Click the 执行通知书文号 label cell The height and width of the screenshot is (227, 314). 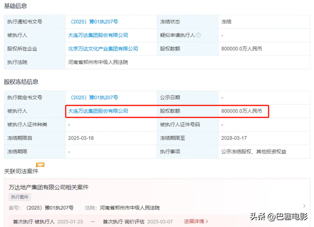(35, 22)
